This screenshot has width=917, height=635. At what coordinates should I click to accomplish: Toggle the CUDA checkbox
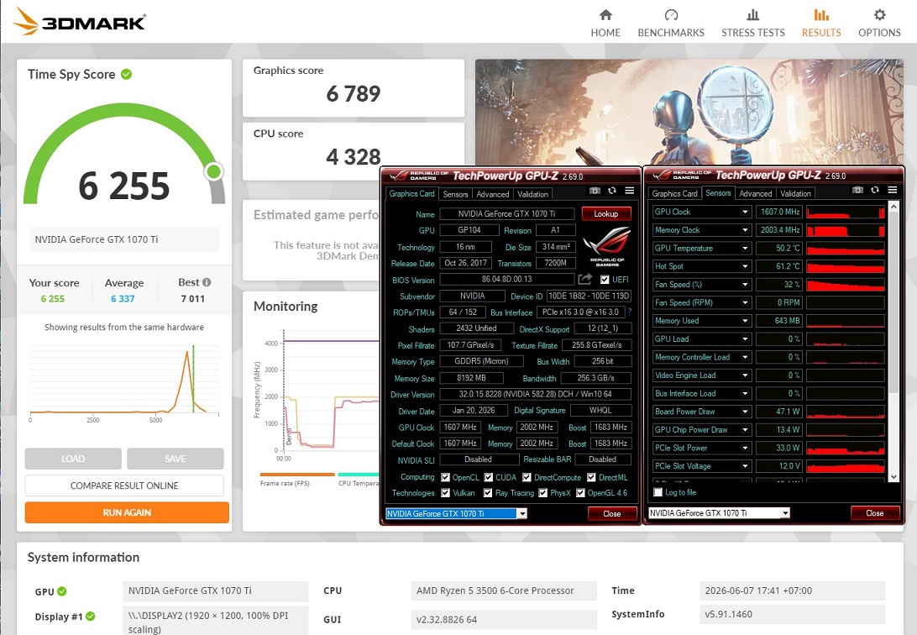click(x=489, y=477)
